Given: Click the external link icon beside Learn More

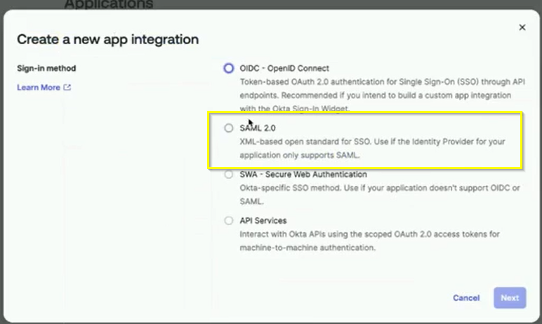Looking at the screenshot, I should [67, 88].
